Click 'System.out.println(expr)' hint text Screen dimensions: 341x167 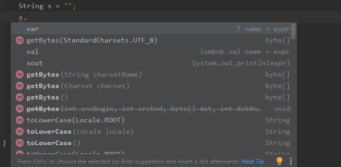pos(241,63)
